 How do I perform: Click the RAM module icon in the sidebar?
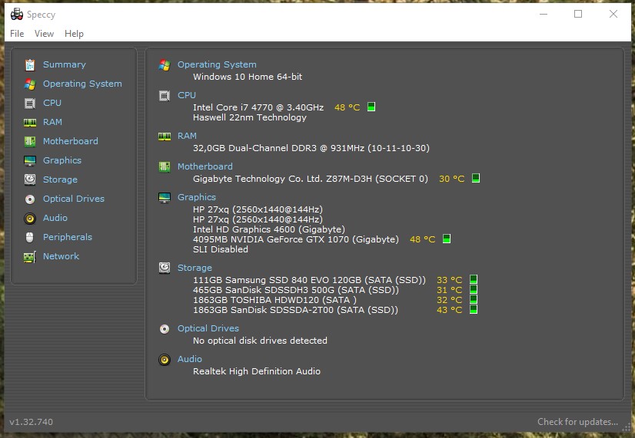tap(29, 123)
